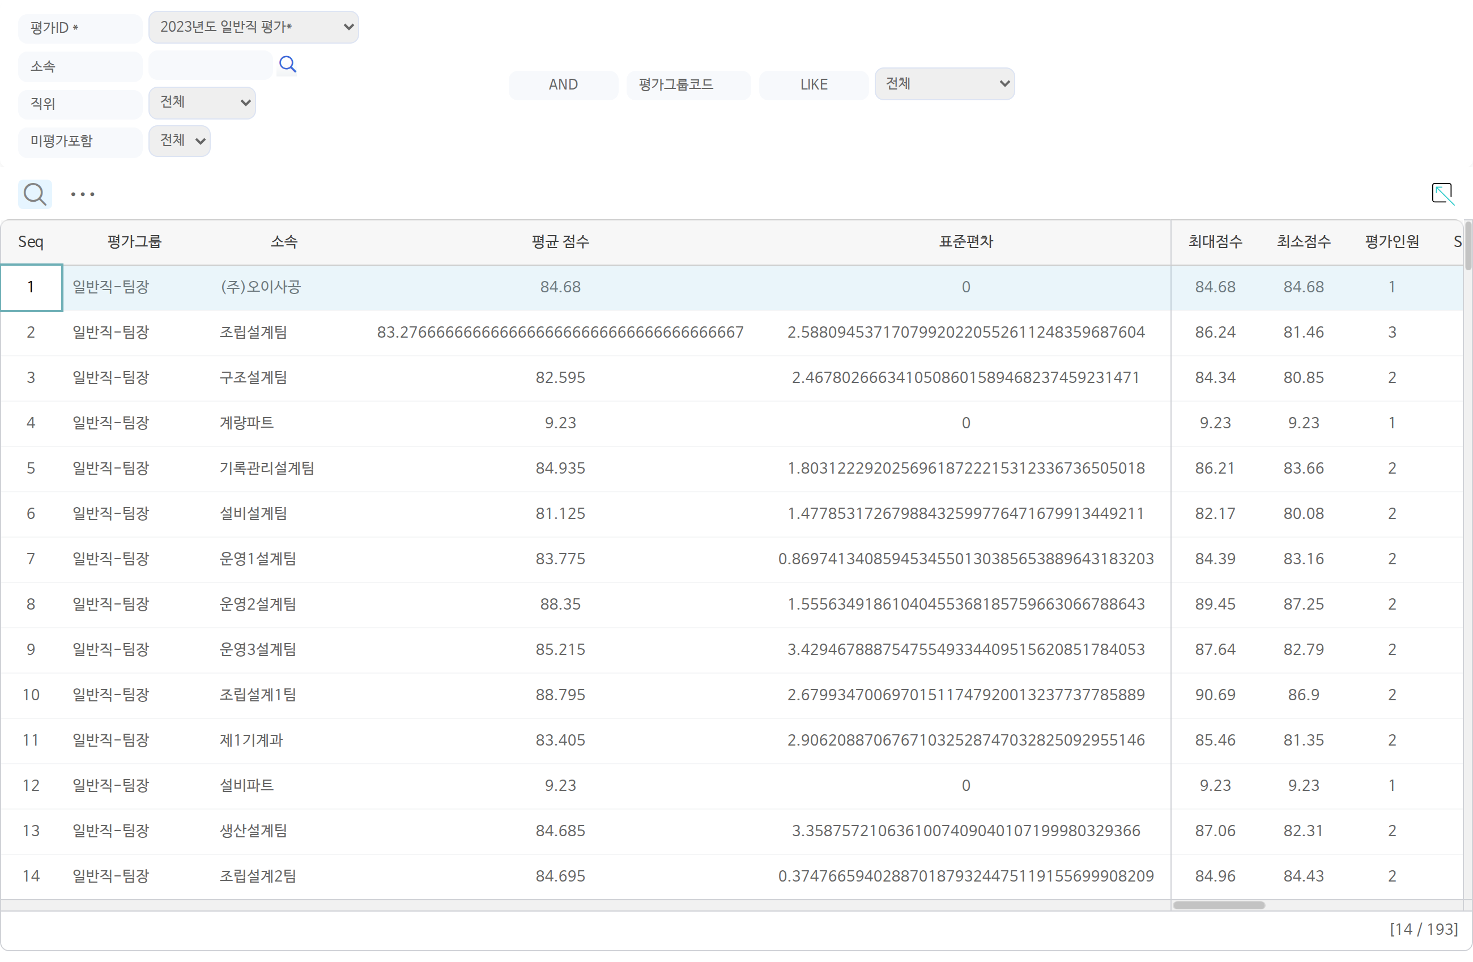Screen dimensions: 1473x962
Task: Click the average score 85.215
Action: [x=560, y=649]
